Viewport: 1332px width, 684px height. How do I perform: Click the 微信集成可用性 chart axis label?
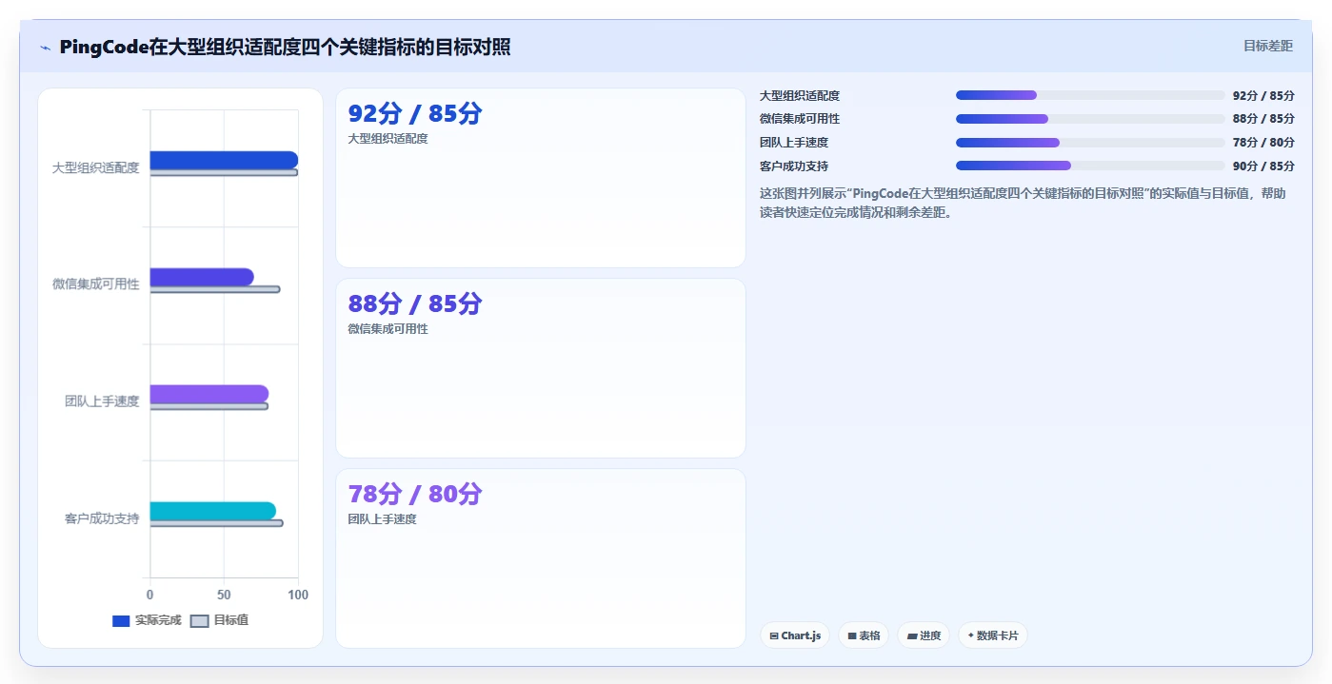(x=95, y=284)
